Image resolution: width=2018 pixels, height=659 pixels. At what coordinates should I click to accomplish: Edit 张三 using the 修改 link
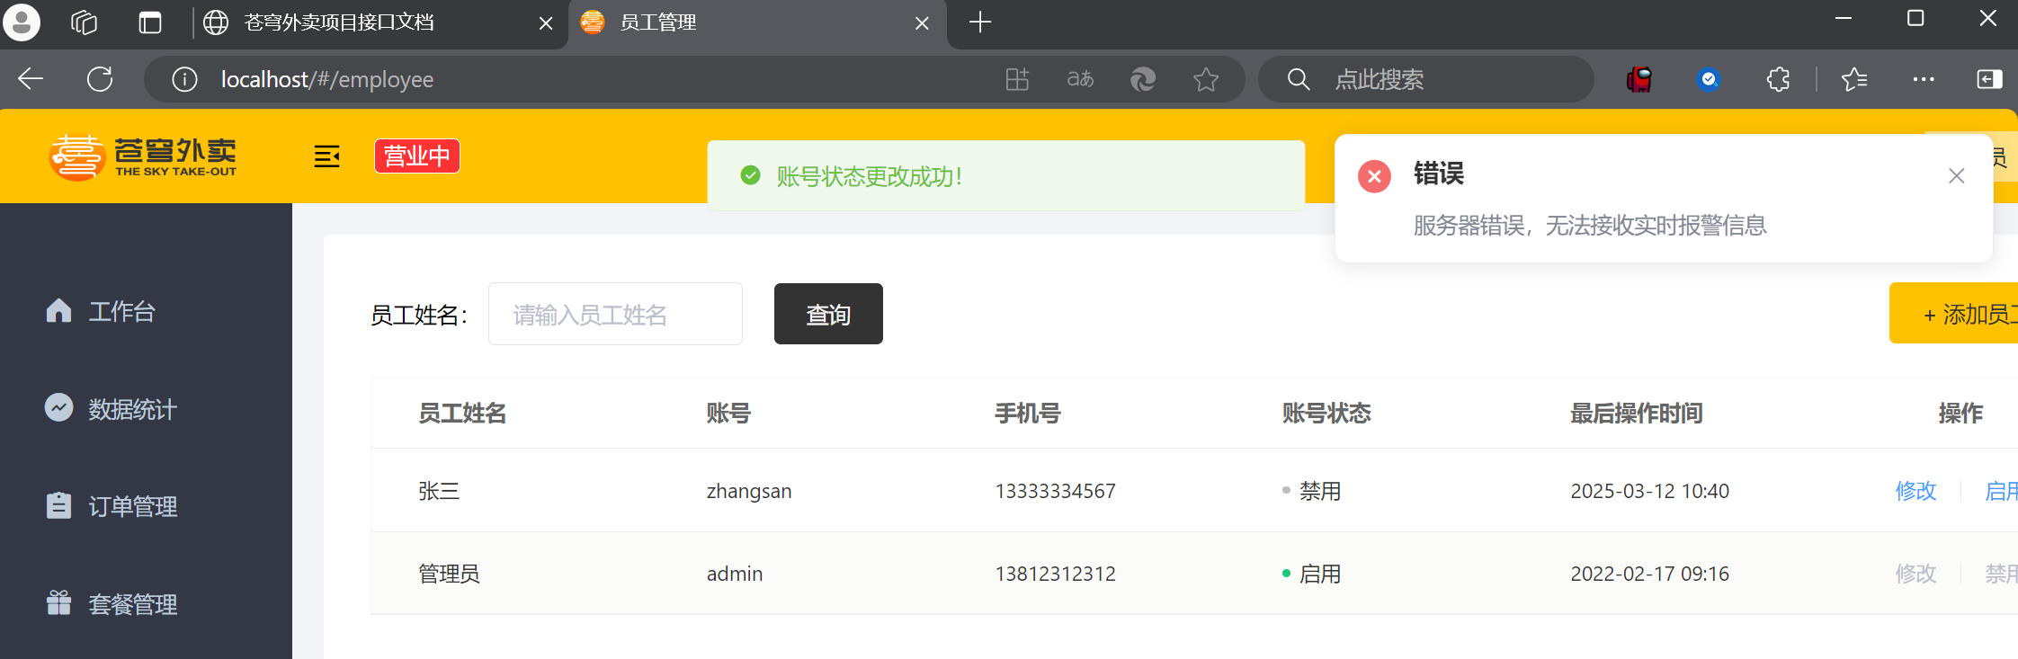1915,491
